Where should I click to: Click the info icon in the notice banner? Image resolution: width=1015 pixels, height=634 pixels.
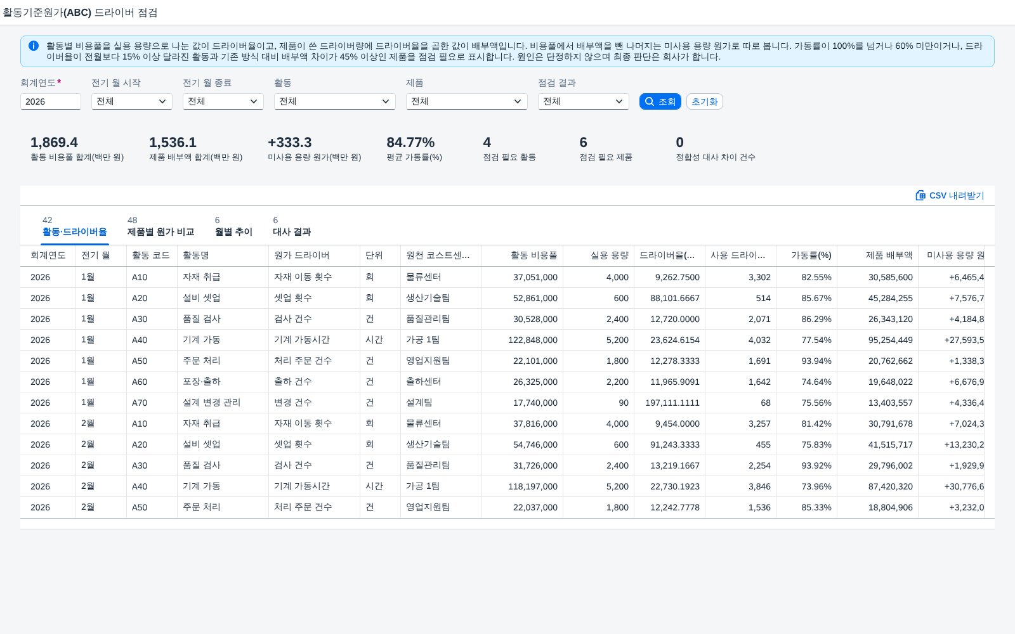[x=34, y=46]
